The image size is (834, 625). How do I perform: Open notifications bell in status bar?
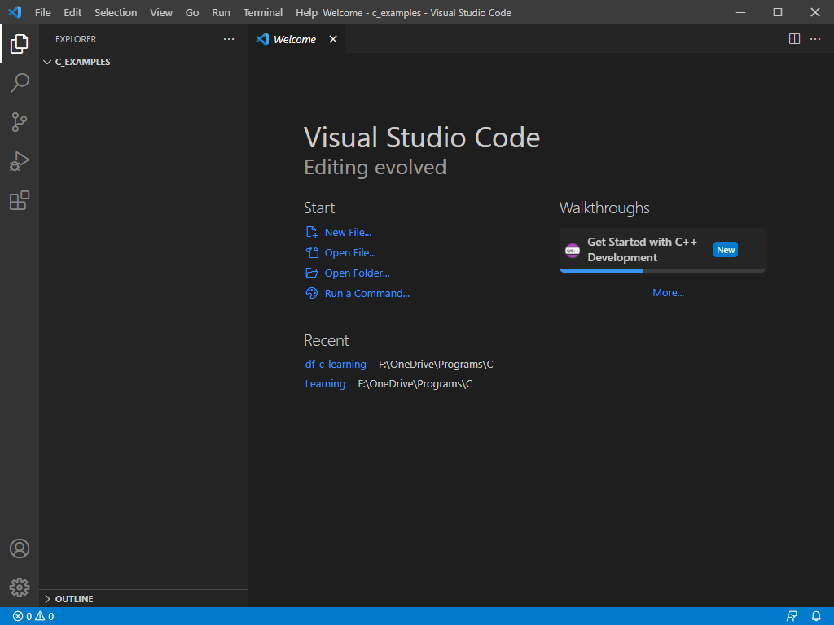pyautogui.click(x=816, y=617)
